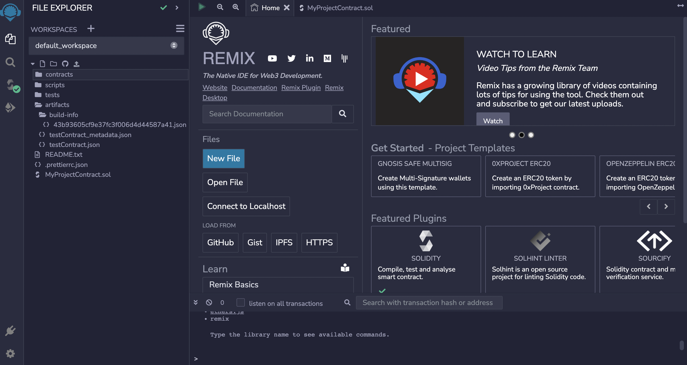Click the New File button
The width and height of the screenshot is (687, 365).
pyautogui.click(x=224, y=158)
